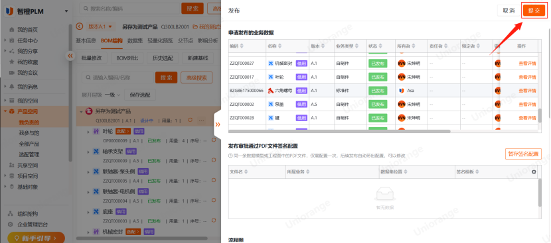The image size is (551, 243).
Task: Click the 请输入编码/名称 BOM search field
Action: click(118, 77)
